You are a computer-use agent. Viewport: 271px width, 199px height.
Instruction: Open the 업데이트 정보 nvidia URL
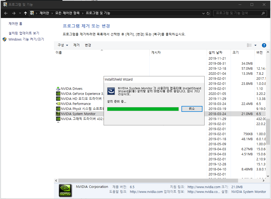coord(204,192)
